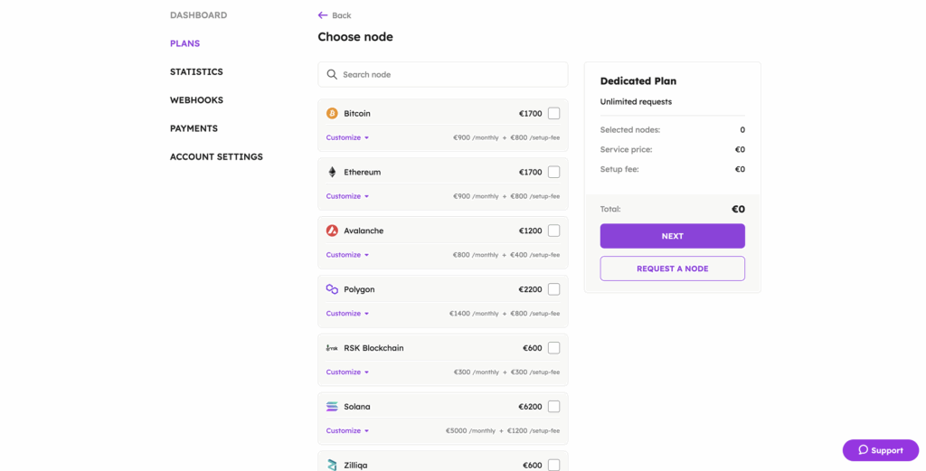The height and width of the screenshot is (471, 926).
Task: Open the Webhooks sidebar section
Action: 196,100
